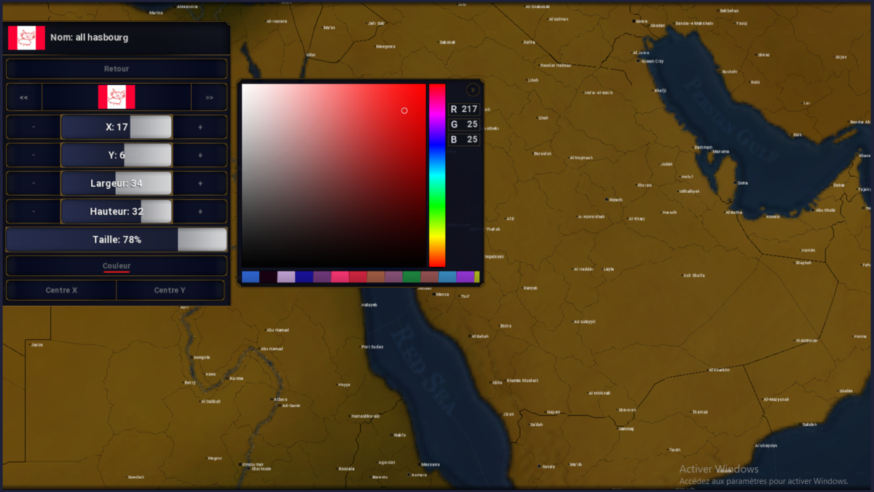The width and height of the screenshot is (874, 492).
Task: Decrease X value with its minus button
Action: point(34,127)
